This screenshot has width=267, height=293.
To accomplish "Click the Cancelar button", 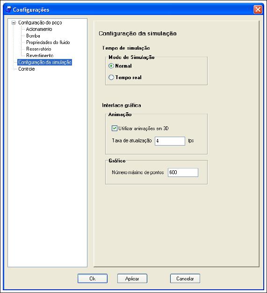I will click(185, 278).
